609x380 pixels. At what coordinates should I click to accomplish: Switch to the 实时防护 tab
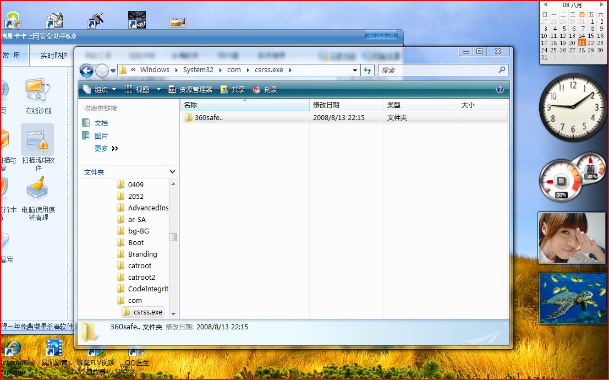(54, 56)
